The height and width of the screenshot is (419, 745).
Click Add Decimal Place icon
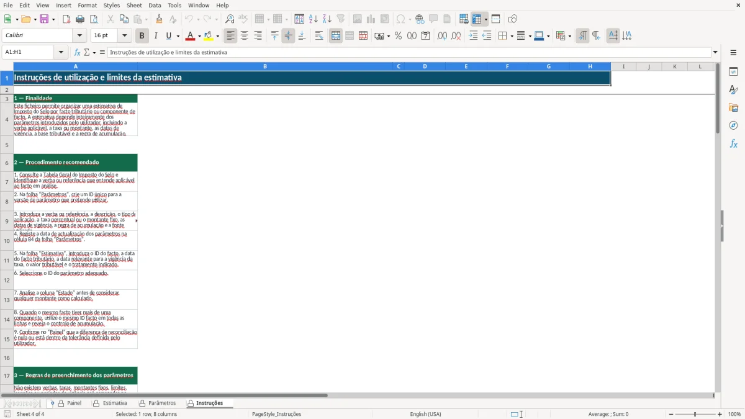(x=442, y=36)
